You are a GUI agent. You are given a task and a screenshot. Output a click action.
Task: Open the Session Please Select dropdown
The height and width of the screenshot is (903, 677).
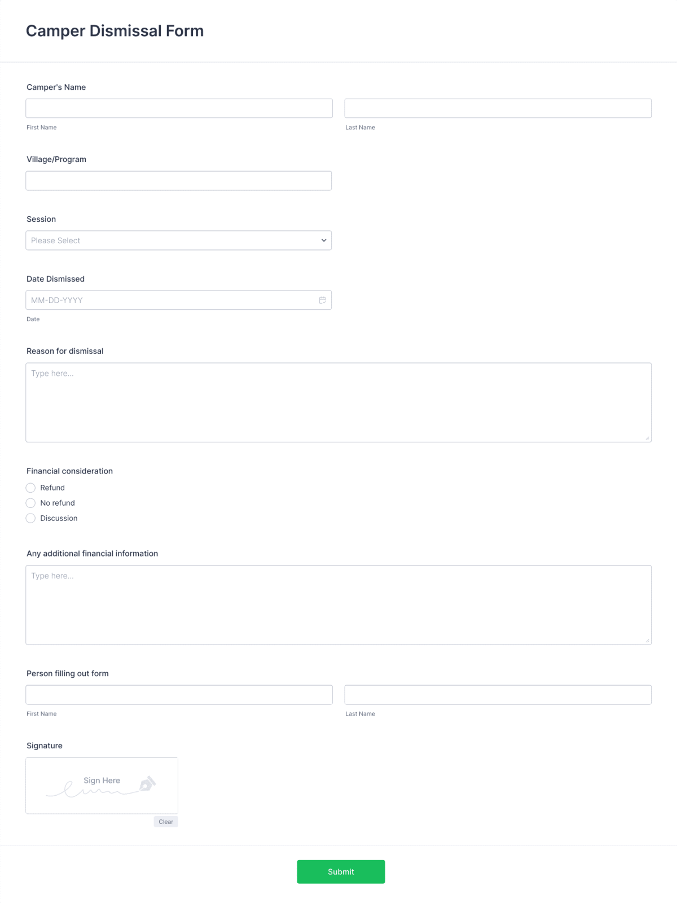click(x=178, y=240)
